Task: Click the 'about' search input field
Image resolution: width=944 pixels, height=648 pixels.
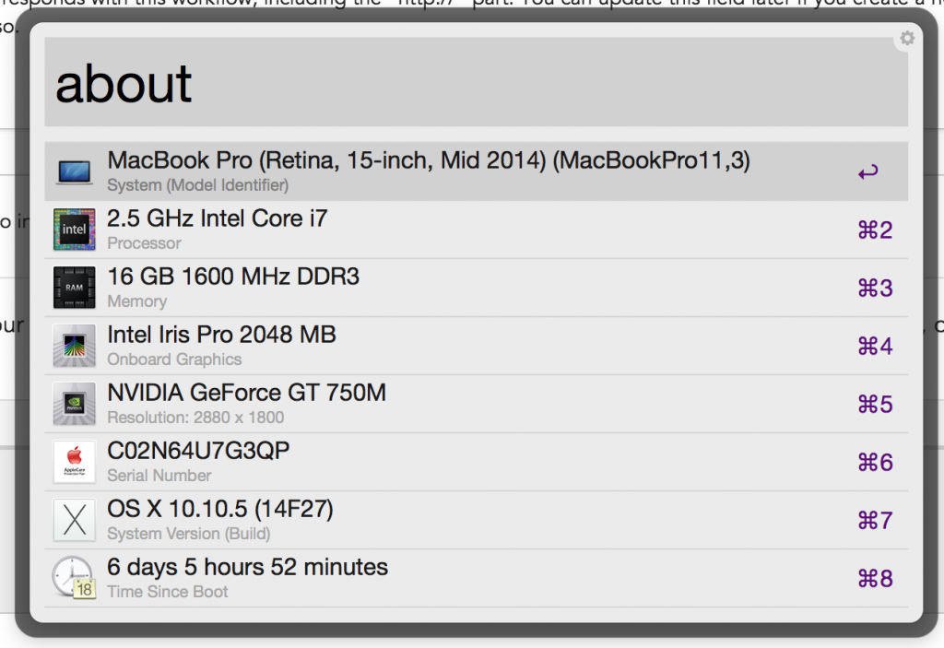Action: click(476, 83)
